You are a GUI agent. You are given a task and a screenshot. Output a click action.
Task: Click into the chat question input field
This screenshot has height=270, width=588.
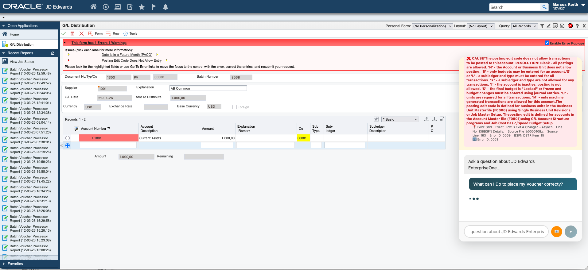tap(507, 232)
